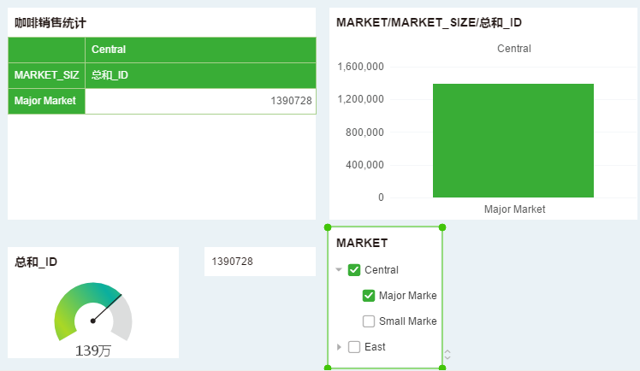Image resolution: width=640 pixels, height=371 pixels.
Task: Collapse the Central tree node
Action: 340,270
